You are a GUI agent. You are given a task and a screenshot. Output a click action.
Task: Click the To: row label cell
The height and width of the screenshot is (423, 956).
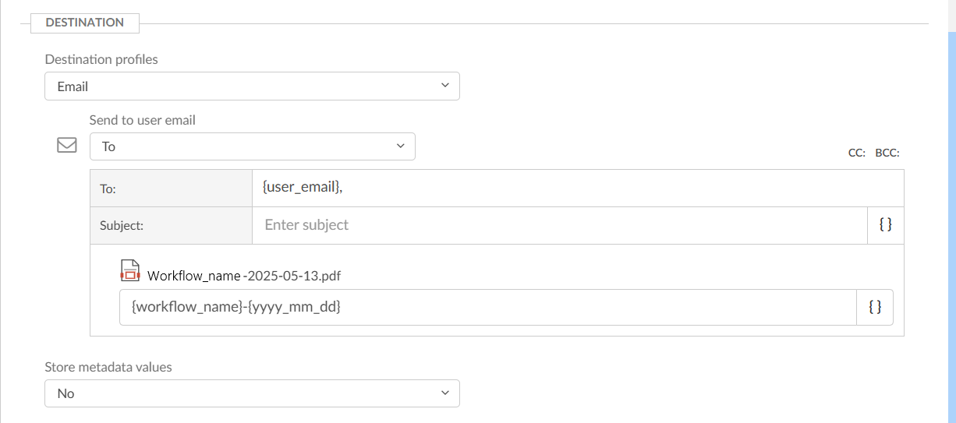(x=171, y=189)
